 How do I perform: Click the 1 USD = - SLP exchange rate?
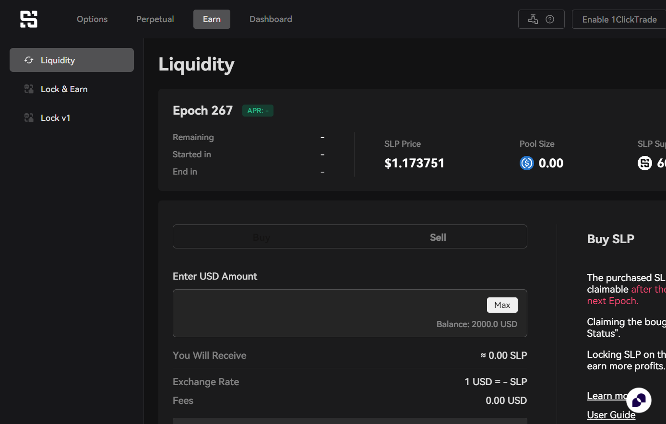click(496, 382)
